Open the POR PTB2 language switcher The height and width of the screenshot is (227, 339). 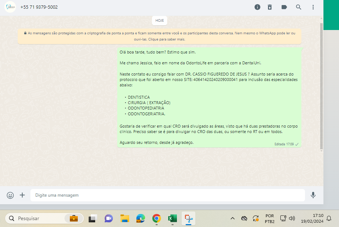[x=270, y=219]
